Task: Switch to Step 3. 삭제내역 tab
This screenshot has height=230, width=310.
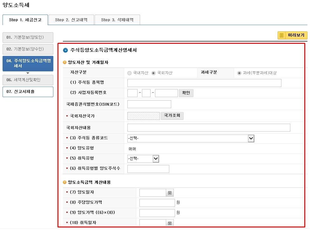Action: [117, 20]
